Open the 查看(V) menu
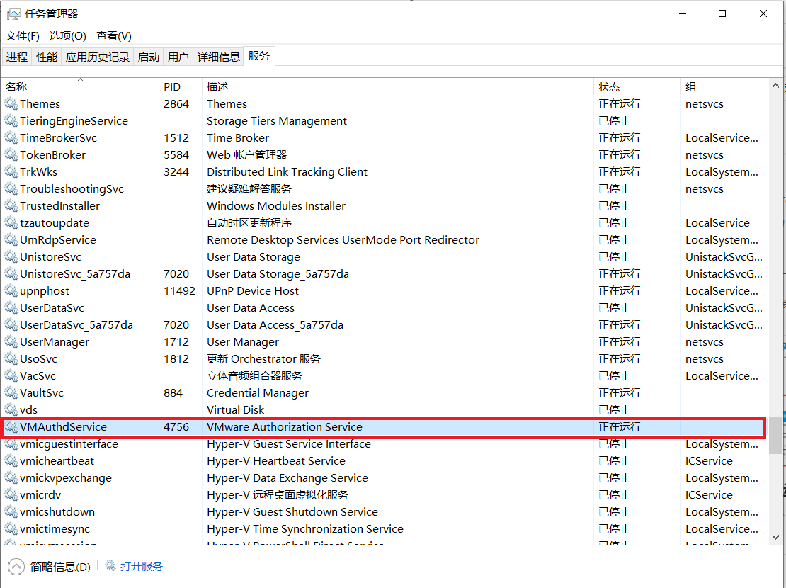This screenshot has width=786, height=588. tap(113, 36)
